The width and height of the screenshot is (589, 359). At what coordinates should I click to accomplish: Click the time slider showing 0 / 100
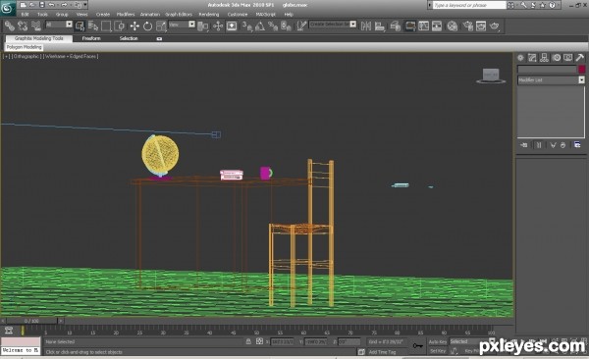tap(32, 321)
